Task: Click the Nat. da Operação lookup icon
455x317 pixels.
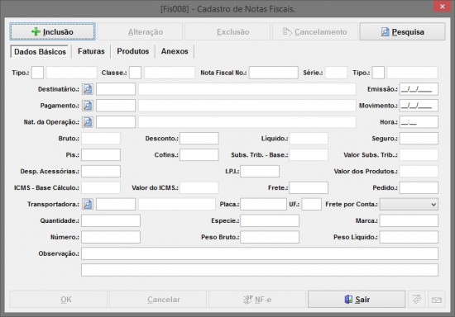Action: 88,122
